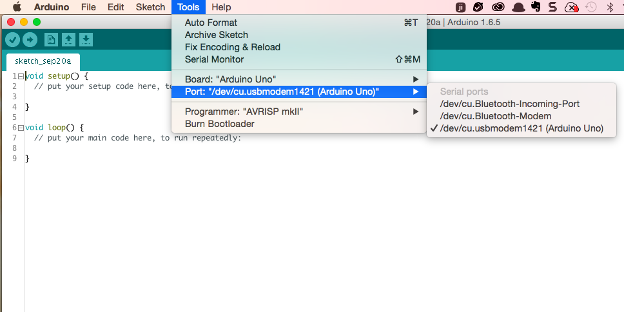Viewport: 624px width, 312px height.
Task: Click the 'put your setup code here' comment
Action: [102, 86]
